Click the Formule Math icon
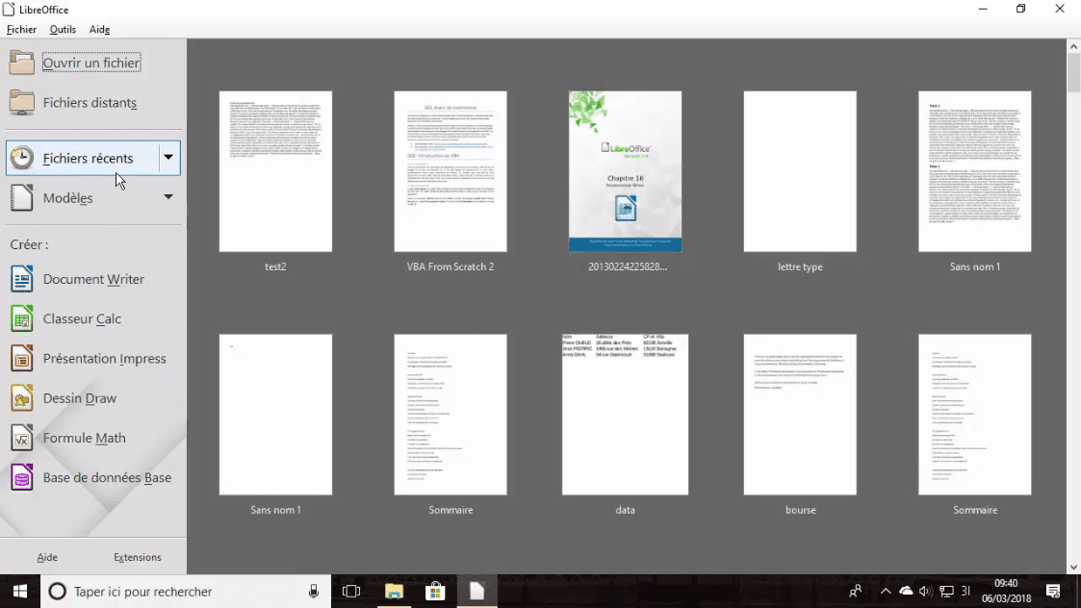1081x608 pixels. (21, 439)
